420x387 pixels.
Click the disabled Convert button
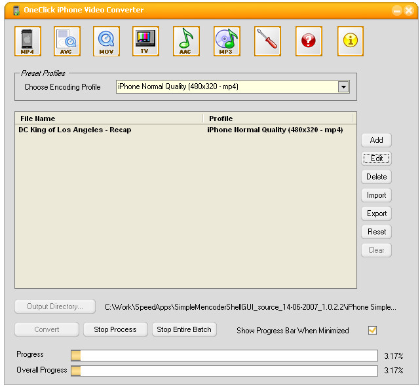(47, 329)
